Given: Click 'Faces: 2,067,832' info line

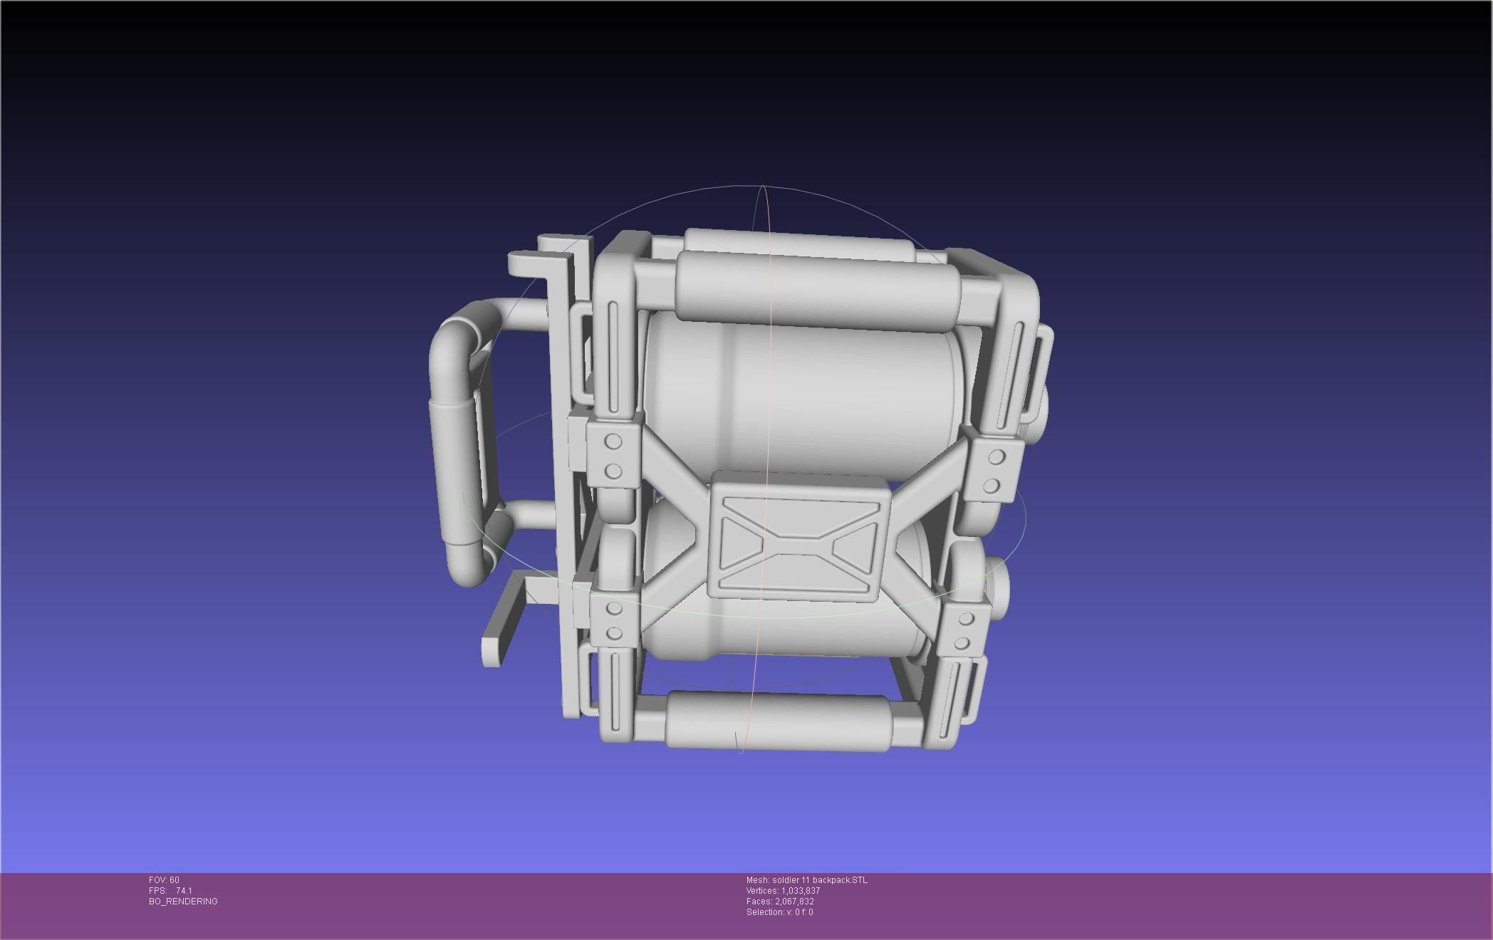Looking at the screenshot, I should point(780,902).
